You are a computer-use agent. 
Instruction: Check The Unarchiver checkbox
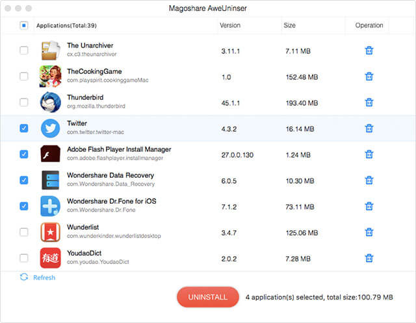pos(24,51)
